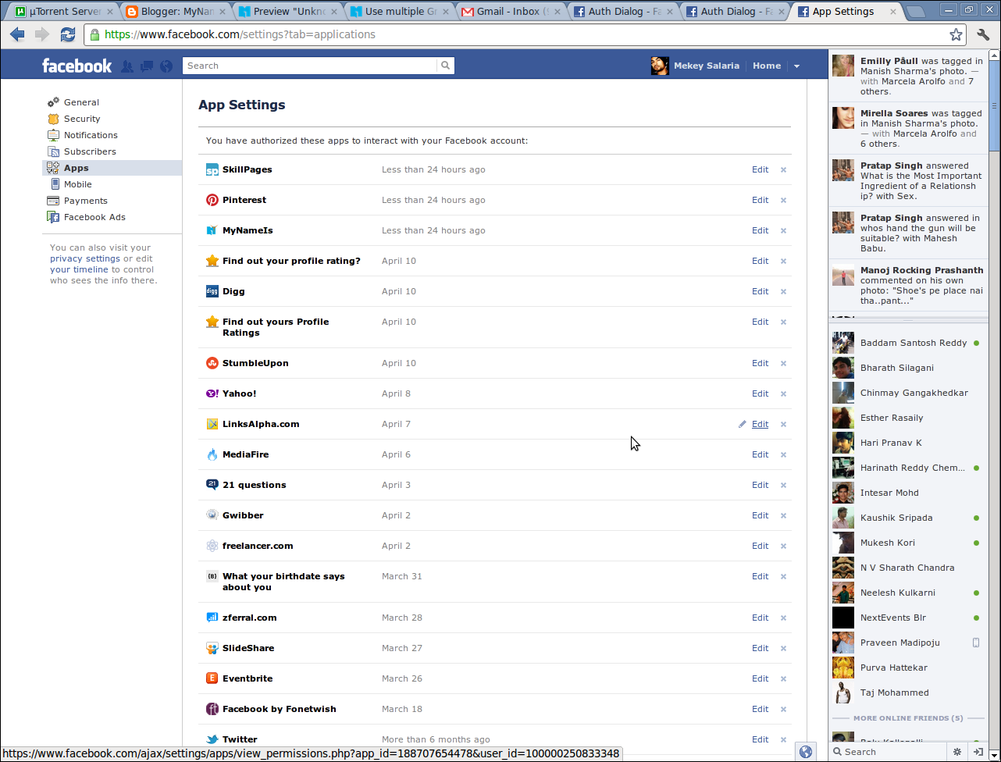This screenshot has height=762, width=1001.
Task: Click Mekey Salaria profile thumbnail
Action: point(660,66)
